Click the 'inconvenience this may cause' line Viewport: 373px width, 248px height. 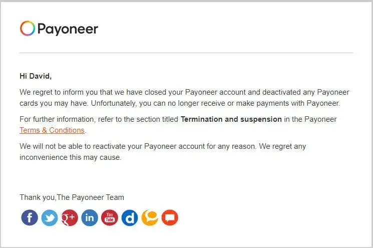tap(70, 157)
